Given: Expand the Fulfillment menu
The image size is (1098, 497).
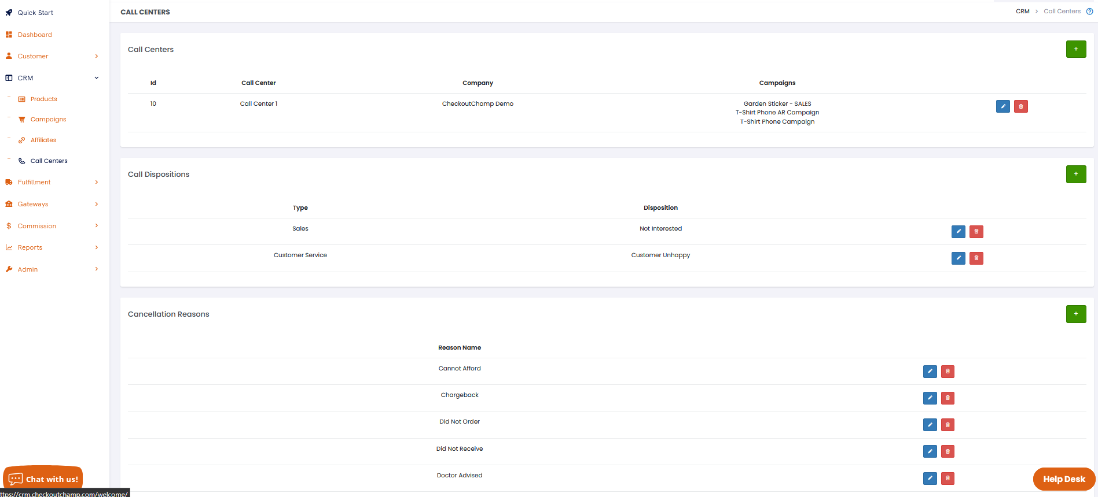Looking at the screenshot, I should 52,182.
